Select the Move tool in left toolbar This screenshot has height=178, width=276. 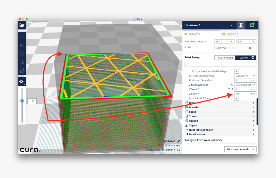22,36
